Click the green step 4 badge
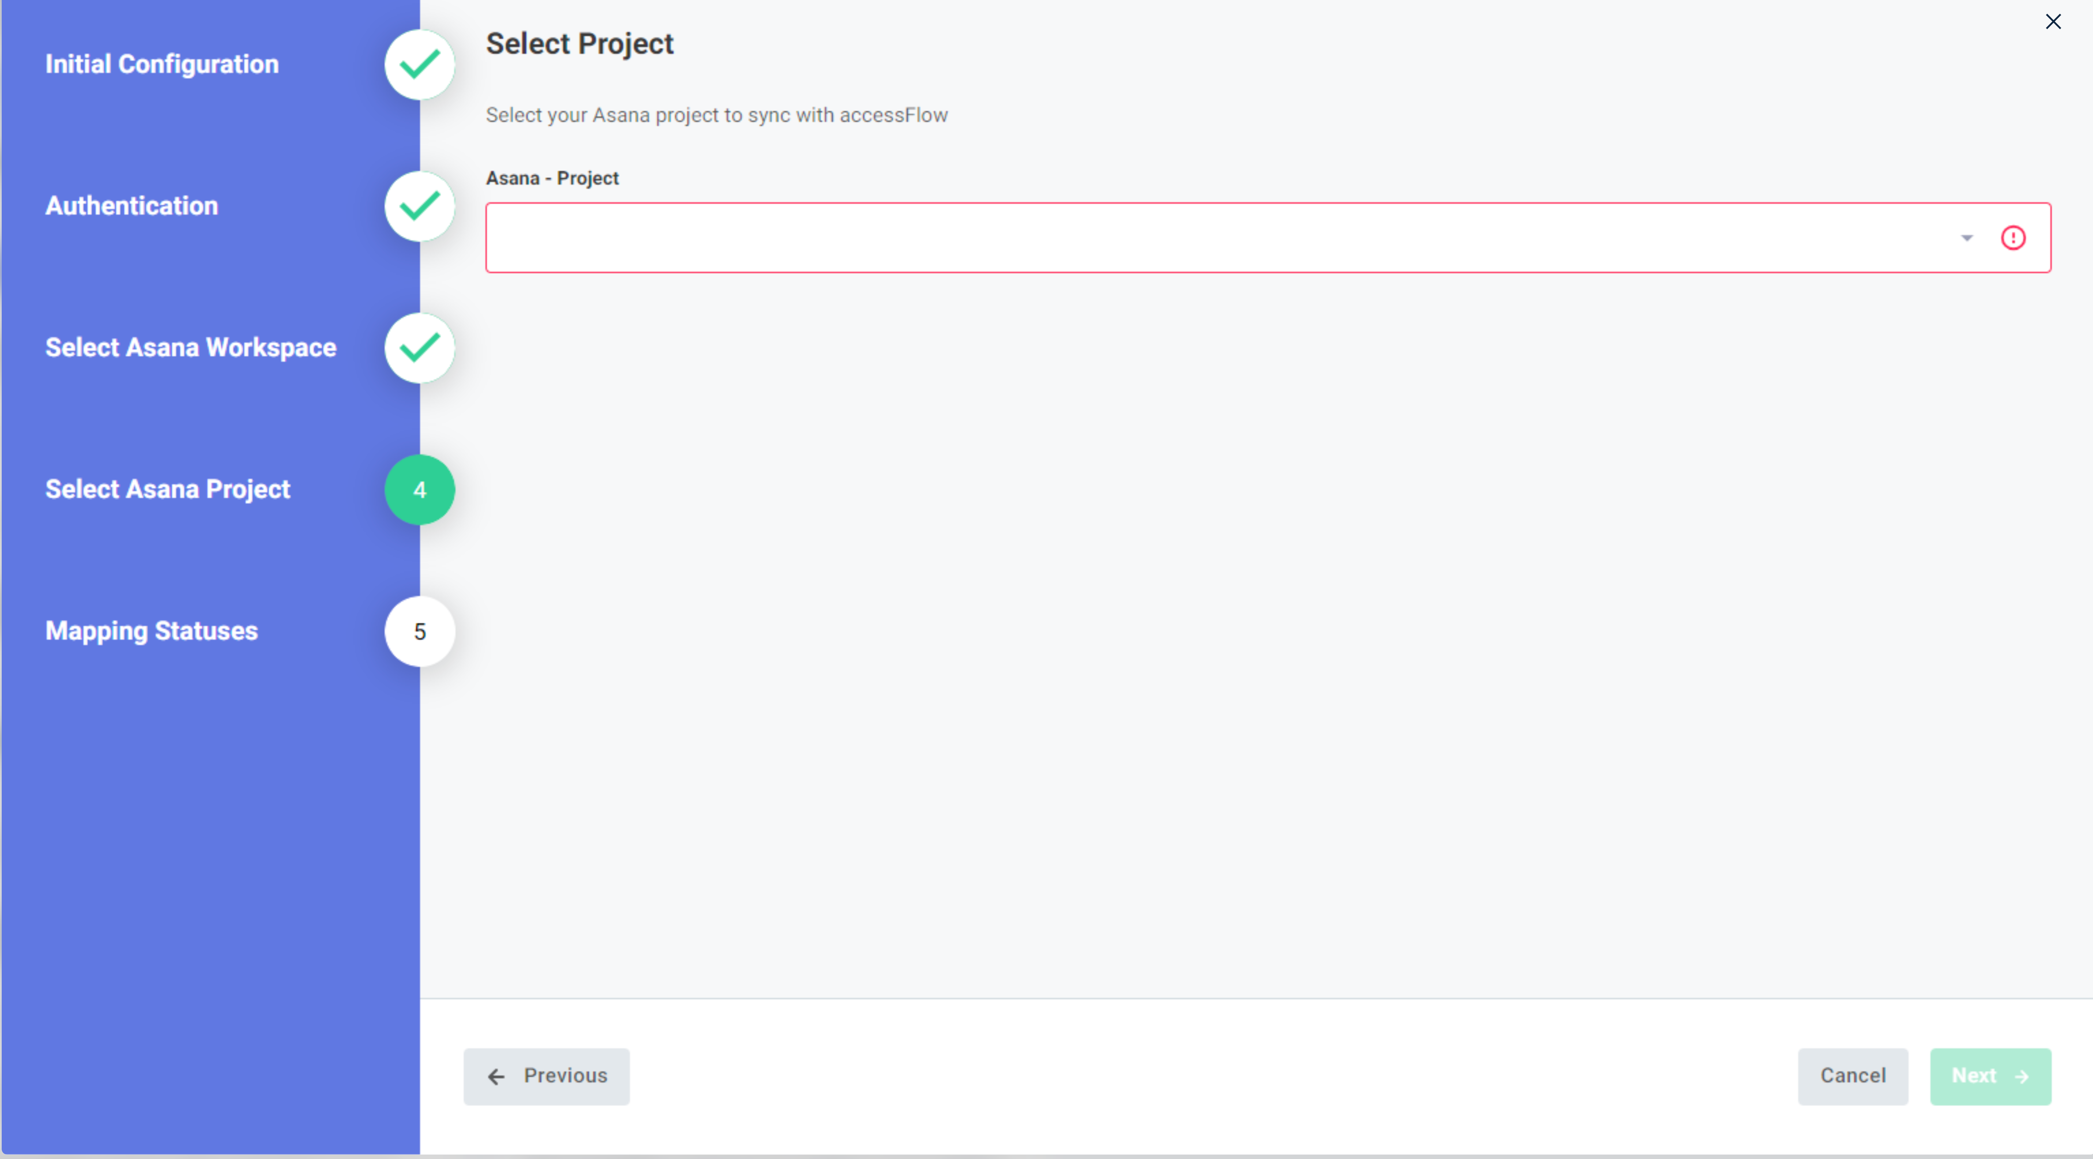 point(419,489)
